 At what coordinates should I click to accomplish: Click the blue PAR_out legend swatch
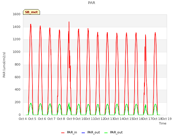(x=83, y=133)
